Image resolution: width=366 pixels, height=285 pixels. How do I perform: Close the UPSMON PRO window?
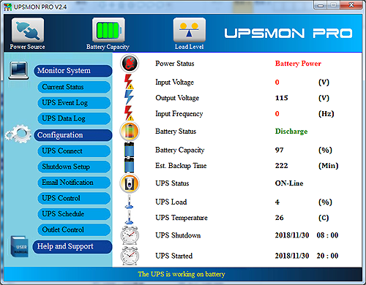pyautogui.click(x=351, y=5)
